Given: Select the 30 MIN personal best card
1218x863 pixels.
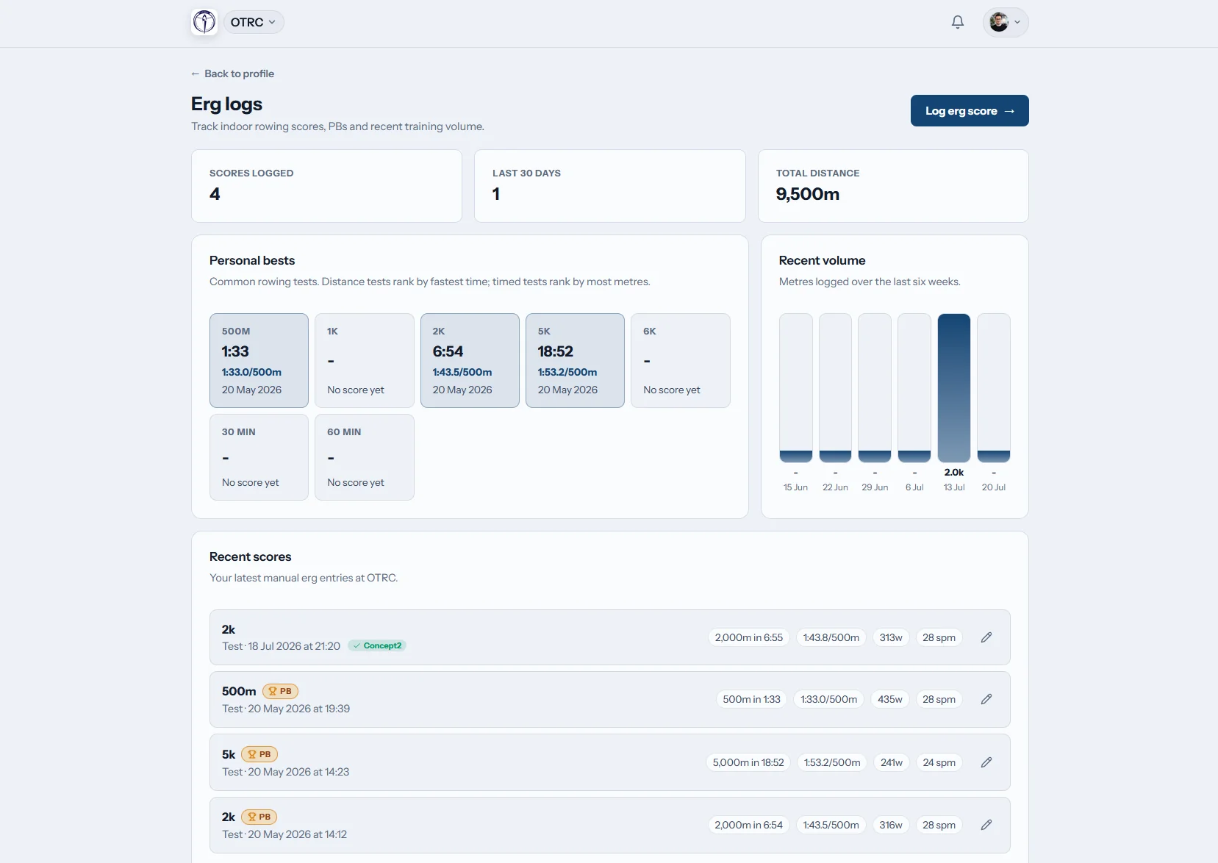Looking at the screenshot, I should 259,457.
